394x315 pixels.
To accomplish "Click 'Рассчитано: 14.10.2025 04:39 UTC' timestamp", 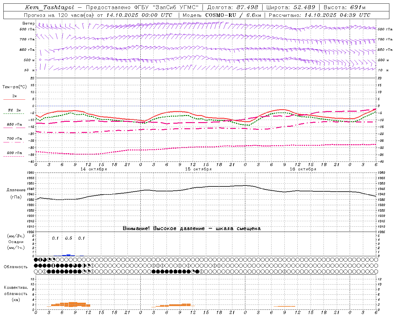I will coord(320,15).
